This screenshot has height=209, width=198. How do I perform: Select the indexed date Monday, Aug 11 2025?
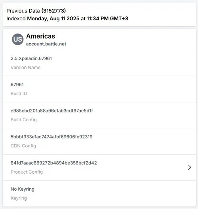click(53, 19)
